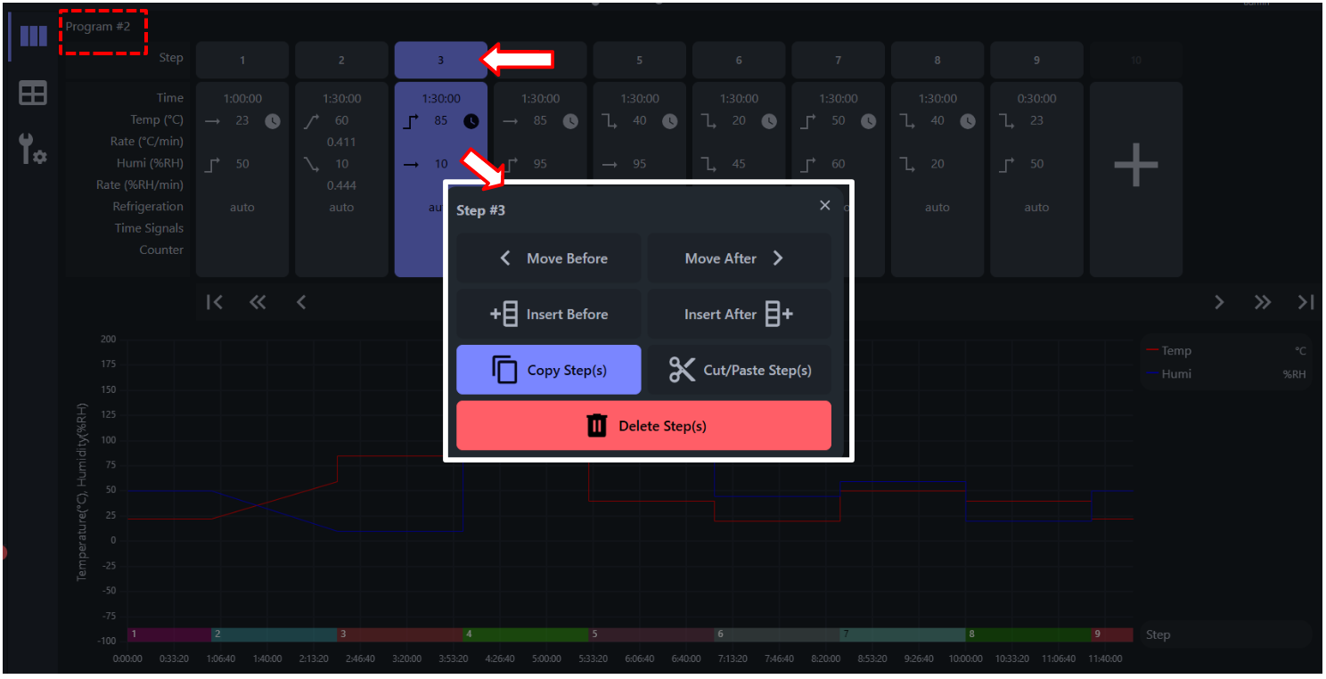Click the clock icon in step 3
Screen dimensions: 1326x679
click(x=471, y=121)
